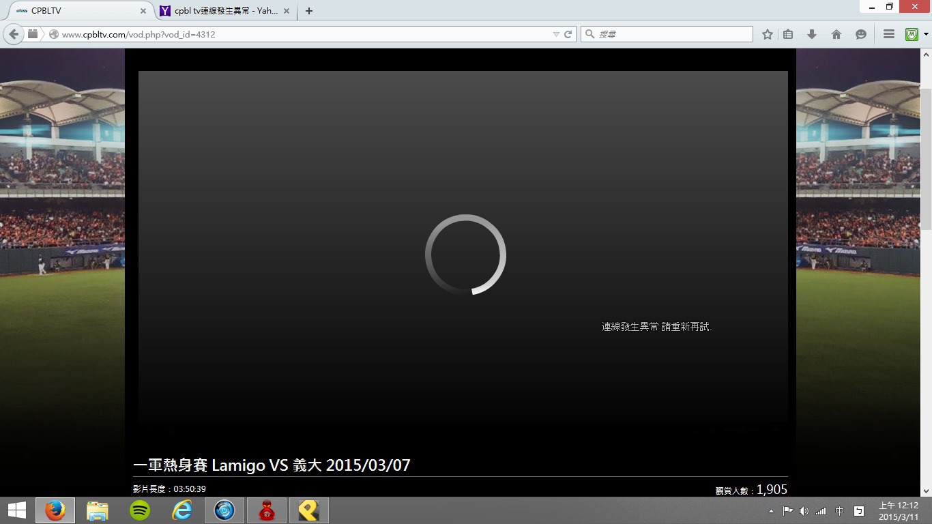Open the volume control speaker icon
This screenshot has height=524, width=932.
tap(804, 511)
